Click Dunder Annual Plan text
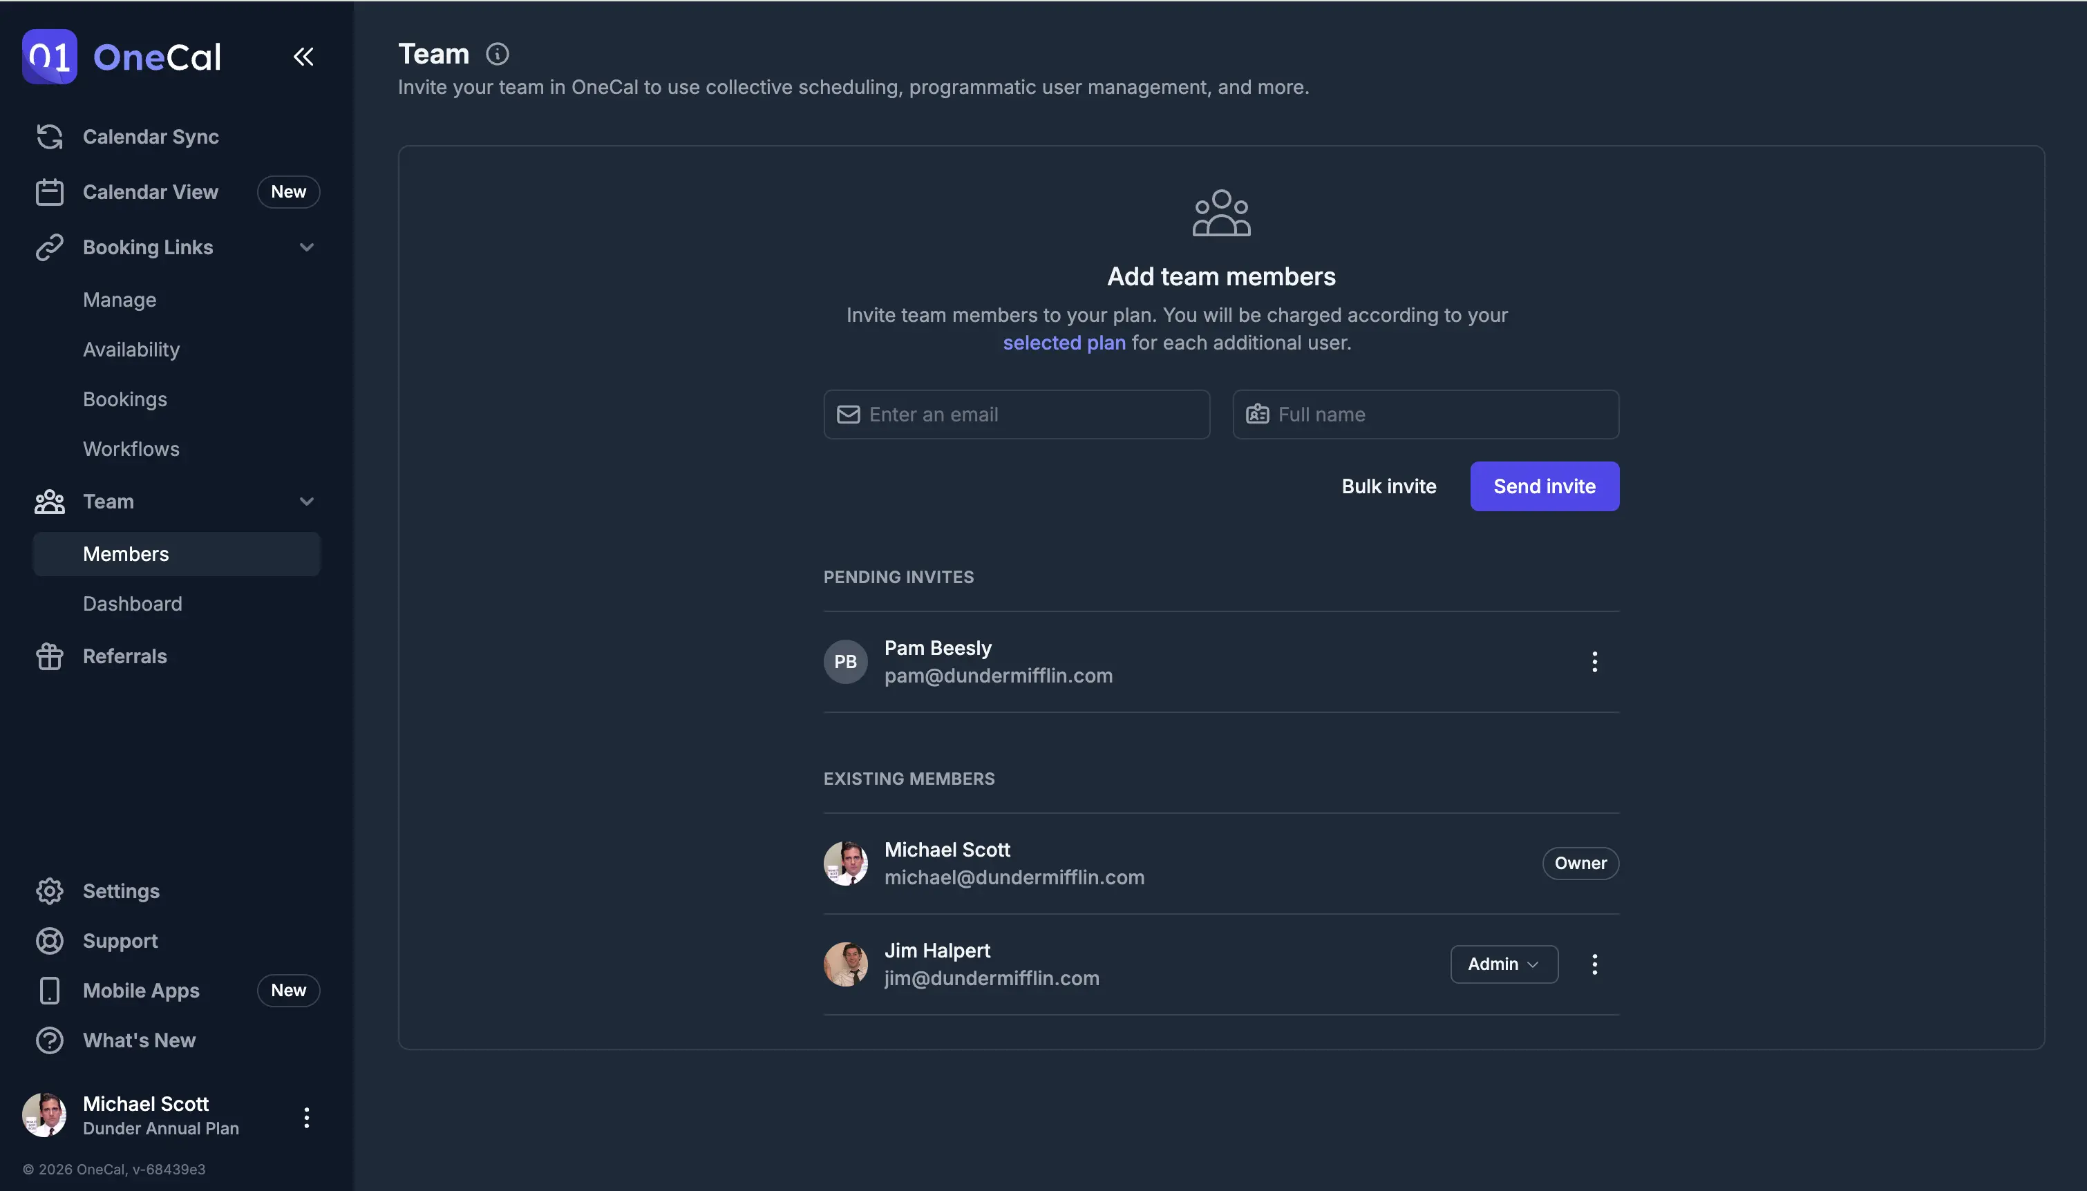This screenshot has width=2087, height=1191. pos(161,1129)
